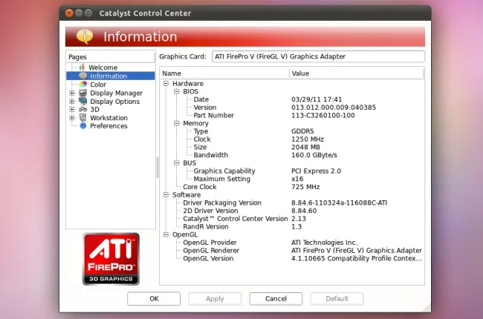Click the Welcome page icon
Image resolution: width=483 pixels, height=319 pixels.
[x=82, y=68]
